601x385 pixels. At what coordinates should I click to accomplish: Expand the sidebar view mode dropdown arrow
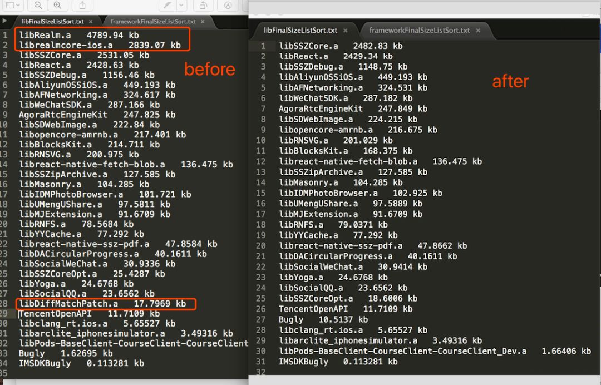(18, 5)
